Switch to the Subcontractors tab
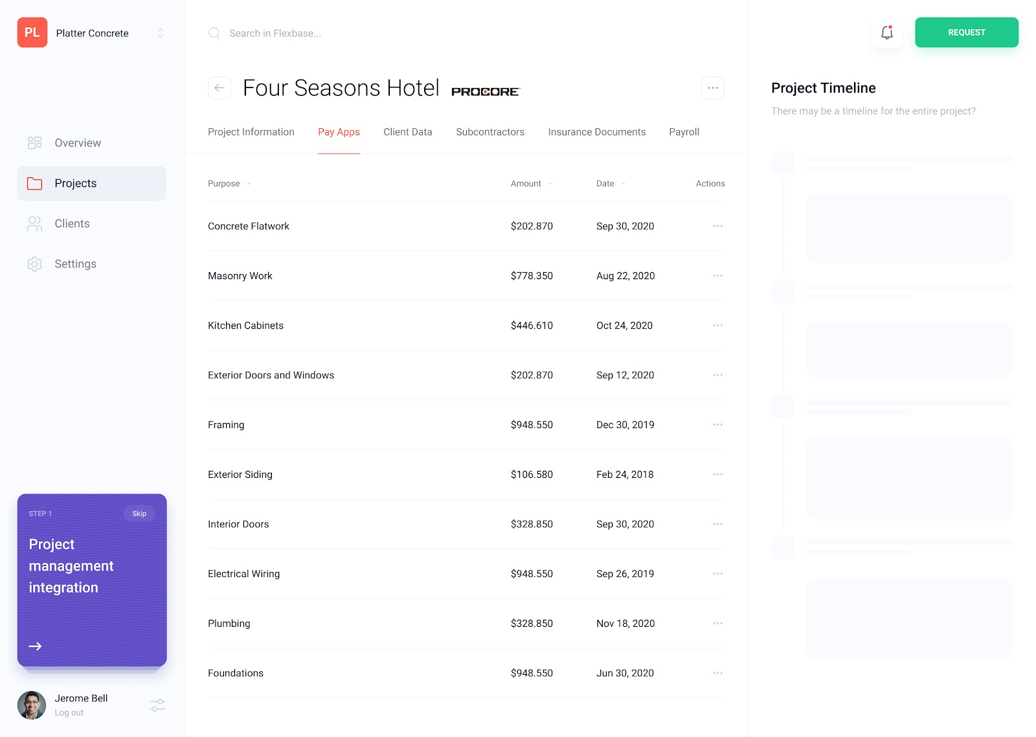This screenshot has height=737, width=1036. (x=490, y=132)
